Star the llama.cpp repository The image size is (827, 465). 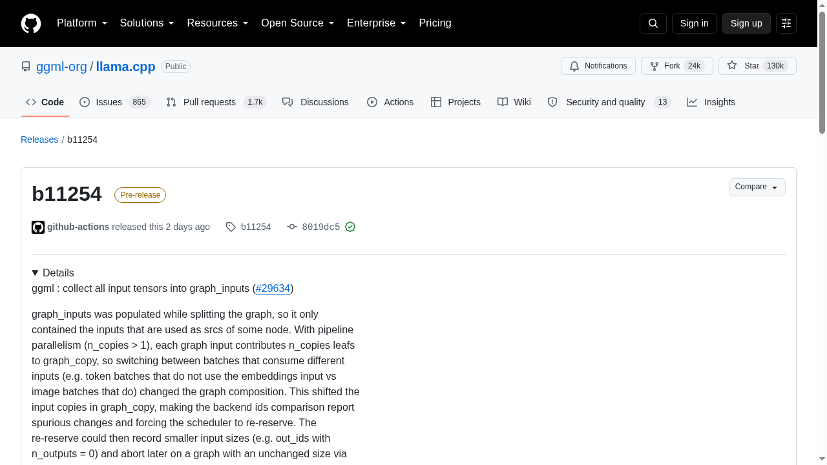757,66
